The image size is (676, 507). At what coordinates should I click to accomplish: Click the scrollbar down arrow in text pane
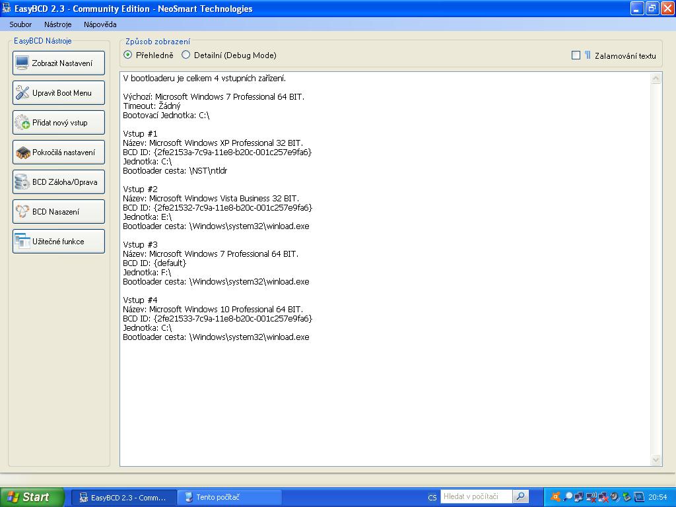656,459
